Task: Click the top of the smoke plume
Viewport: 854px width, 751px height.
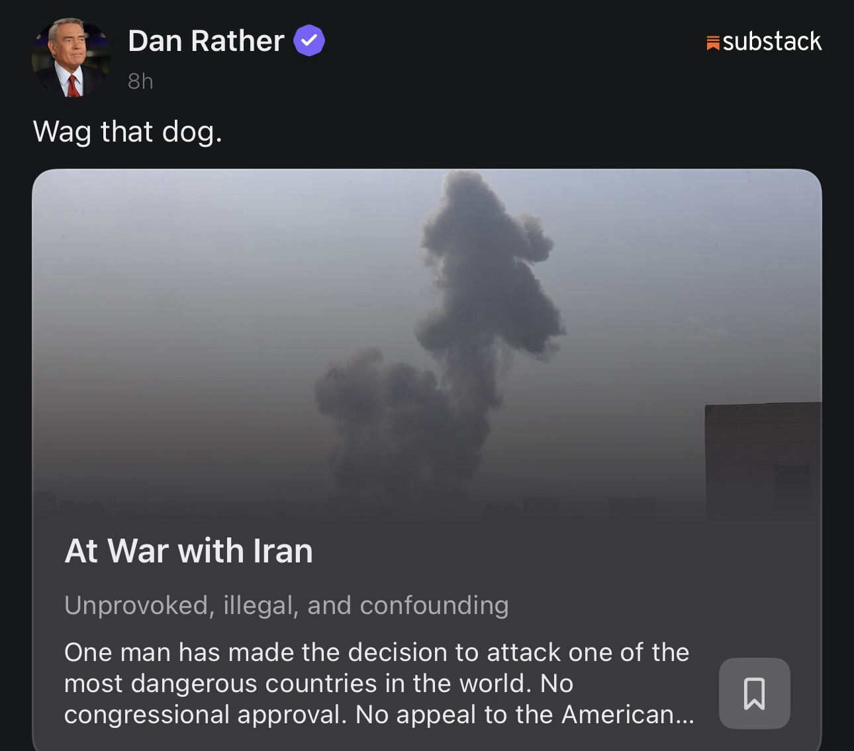Action: (471, 192)
